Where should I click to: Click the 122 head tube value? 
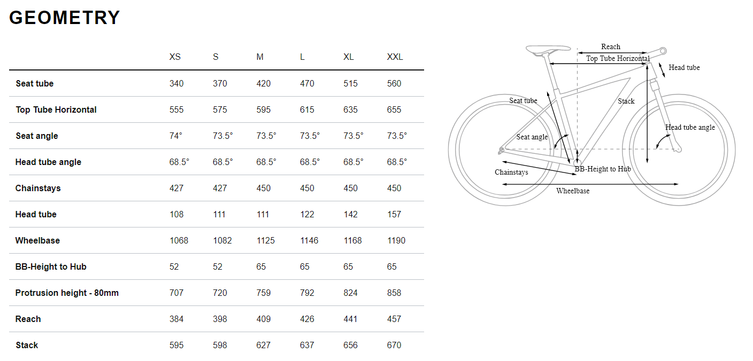307,214
